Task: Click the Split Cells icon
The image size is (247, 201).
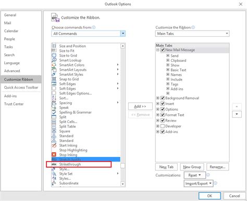Action: [x=54, y=122]
